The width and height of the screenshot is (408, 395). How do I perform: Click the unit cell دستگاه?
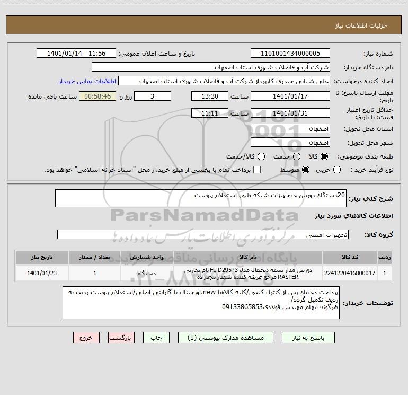click(147, 273)
